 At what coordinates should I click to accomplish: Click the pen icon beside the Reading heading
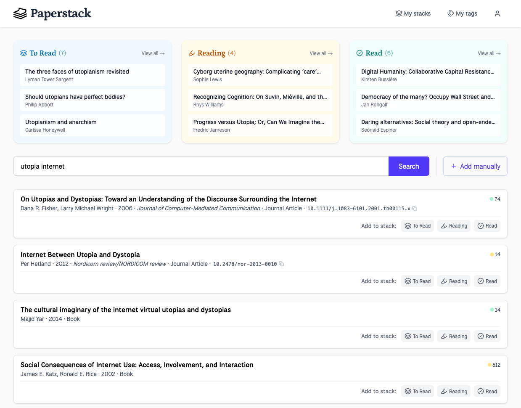pyautogui.click(x=193, y=53)
